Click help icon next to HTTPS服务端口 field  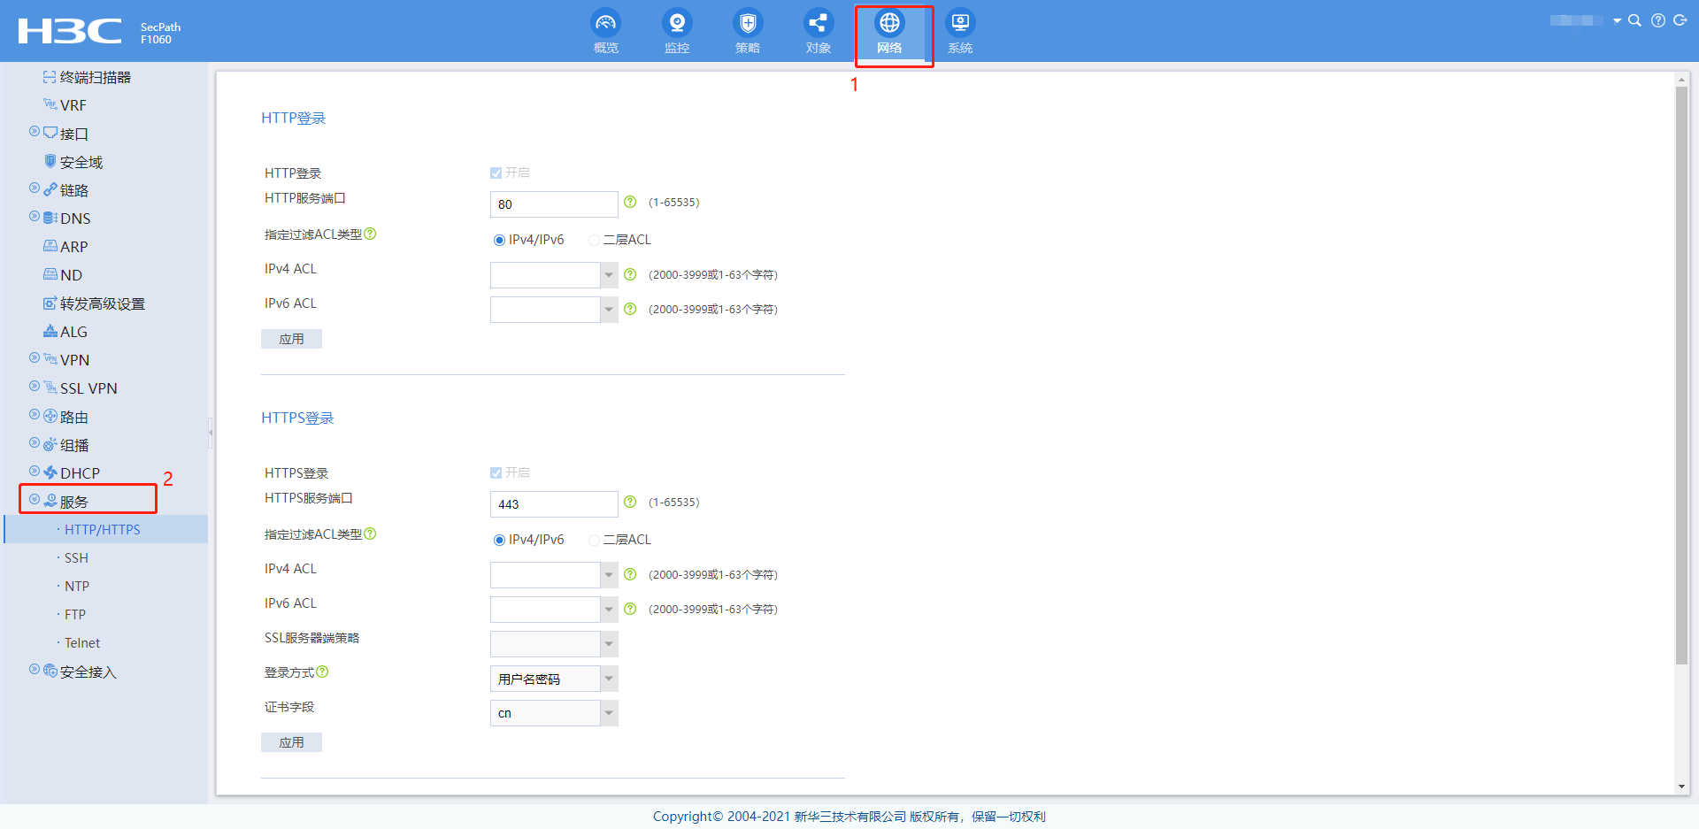tap(630, 502)
